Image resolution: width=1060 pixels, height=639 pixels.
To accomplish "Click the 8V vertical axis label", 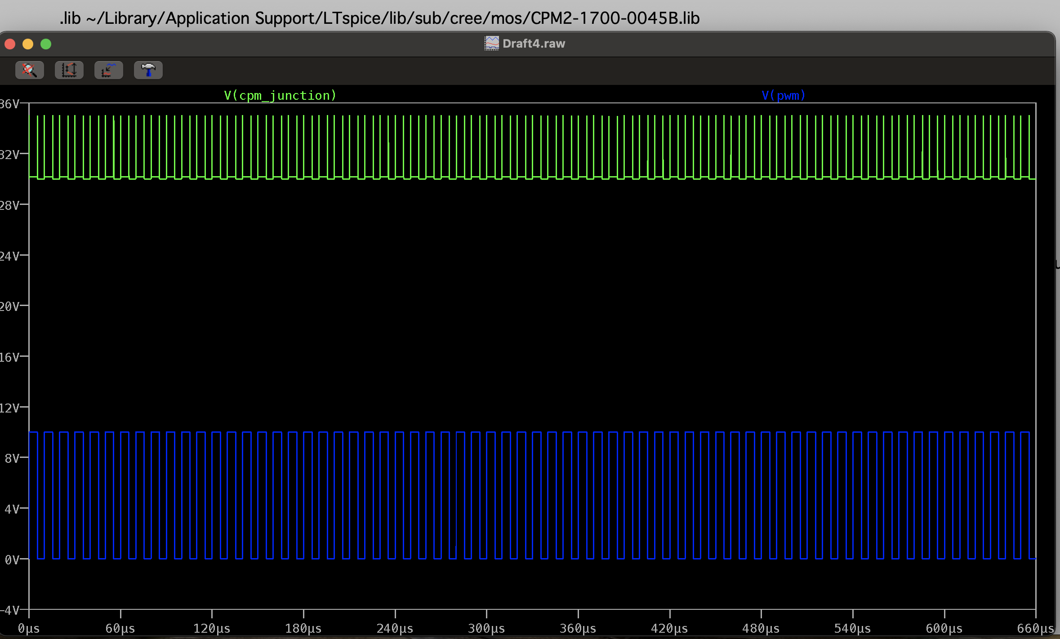I will pos(12,458).
